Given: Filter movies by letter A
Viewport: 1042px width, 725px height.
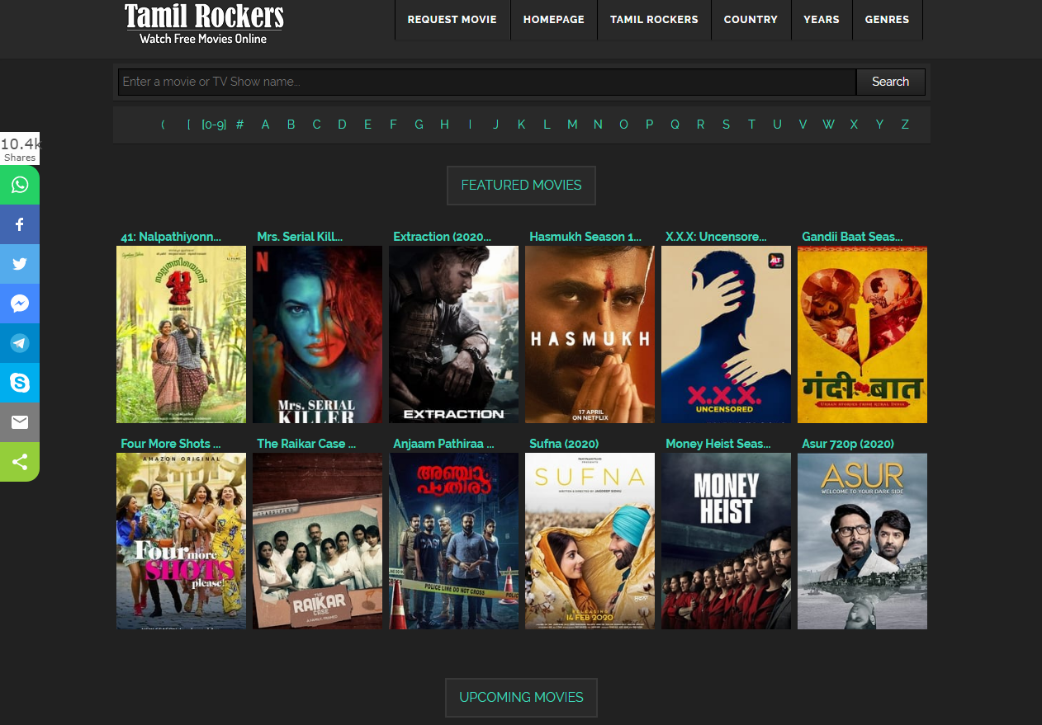Looking at the screenshot, I should 265,125.
